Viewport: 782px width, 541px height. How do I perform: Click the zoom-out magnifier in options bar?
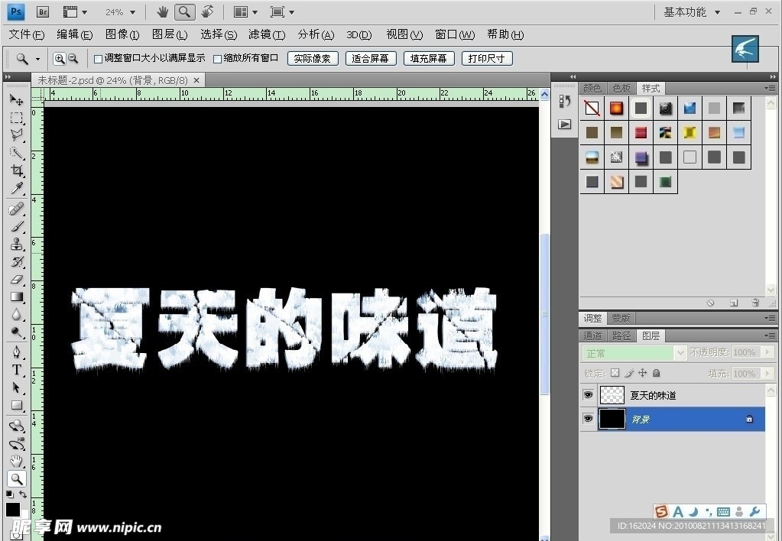pyautogui.click(x=73, y=59)
